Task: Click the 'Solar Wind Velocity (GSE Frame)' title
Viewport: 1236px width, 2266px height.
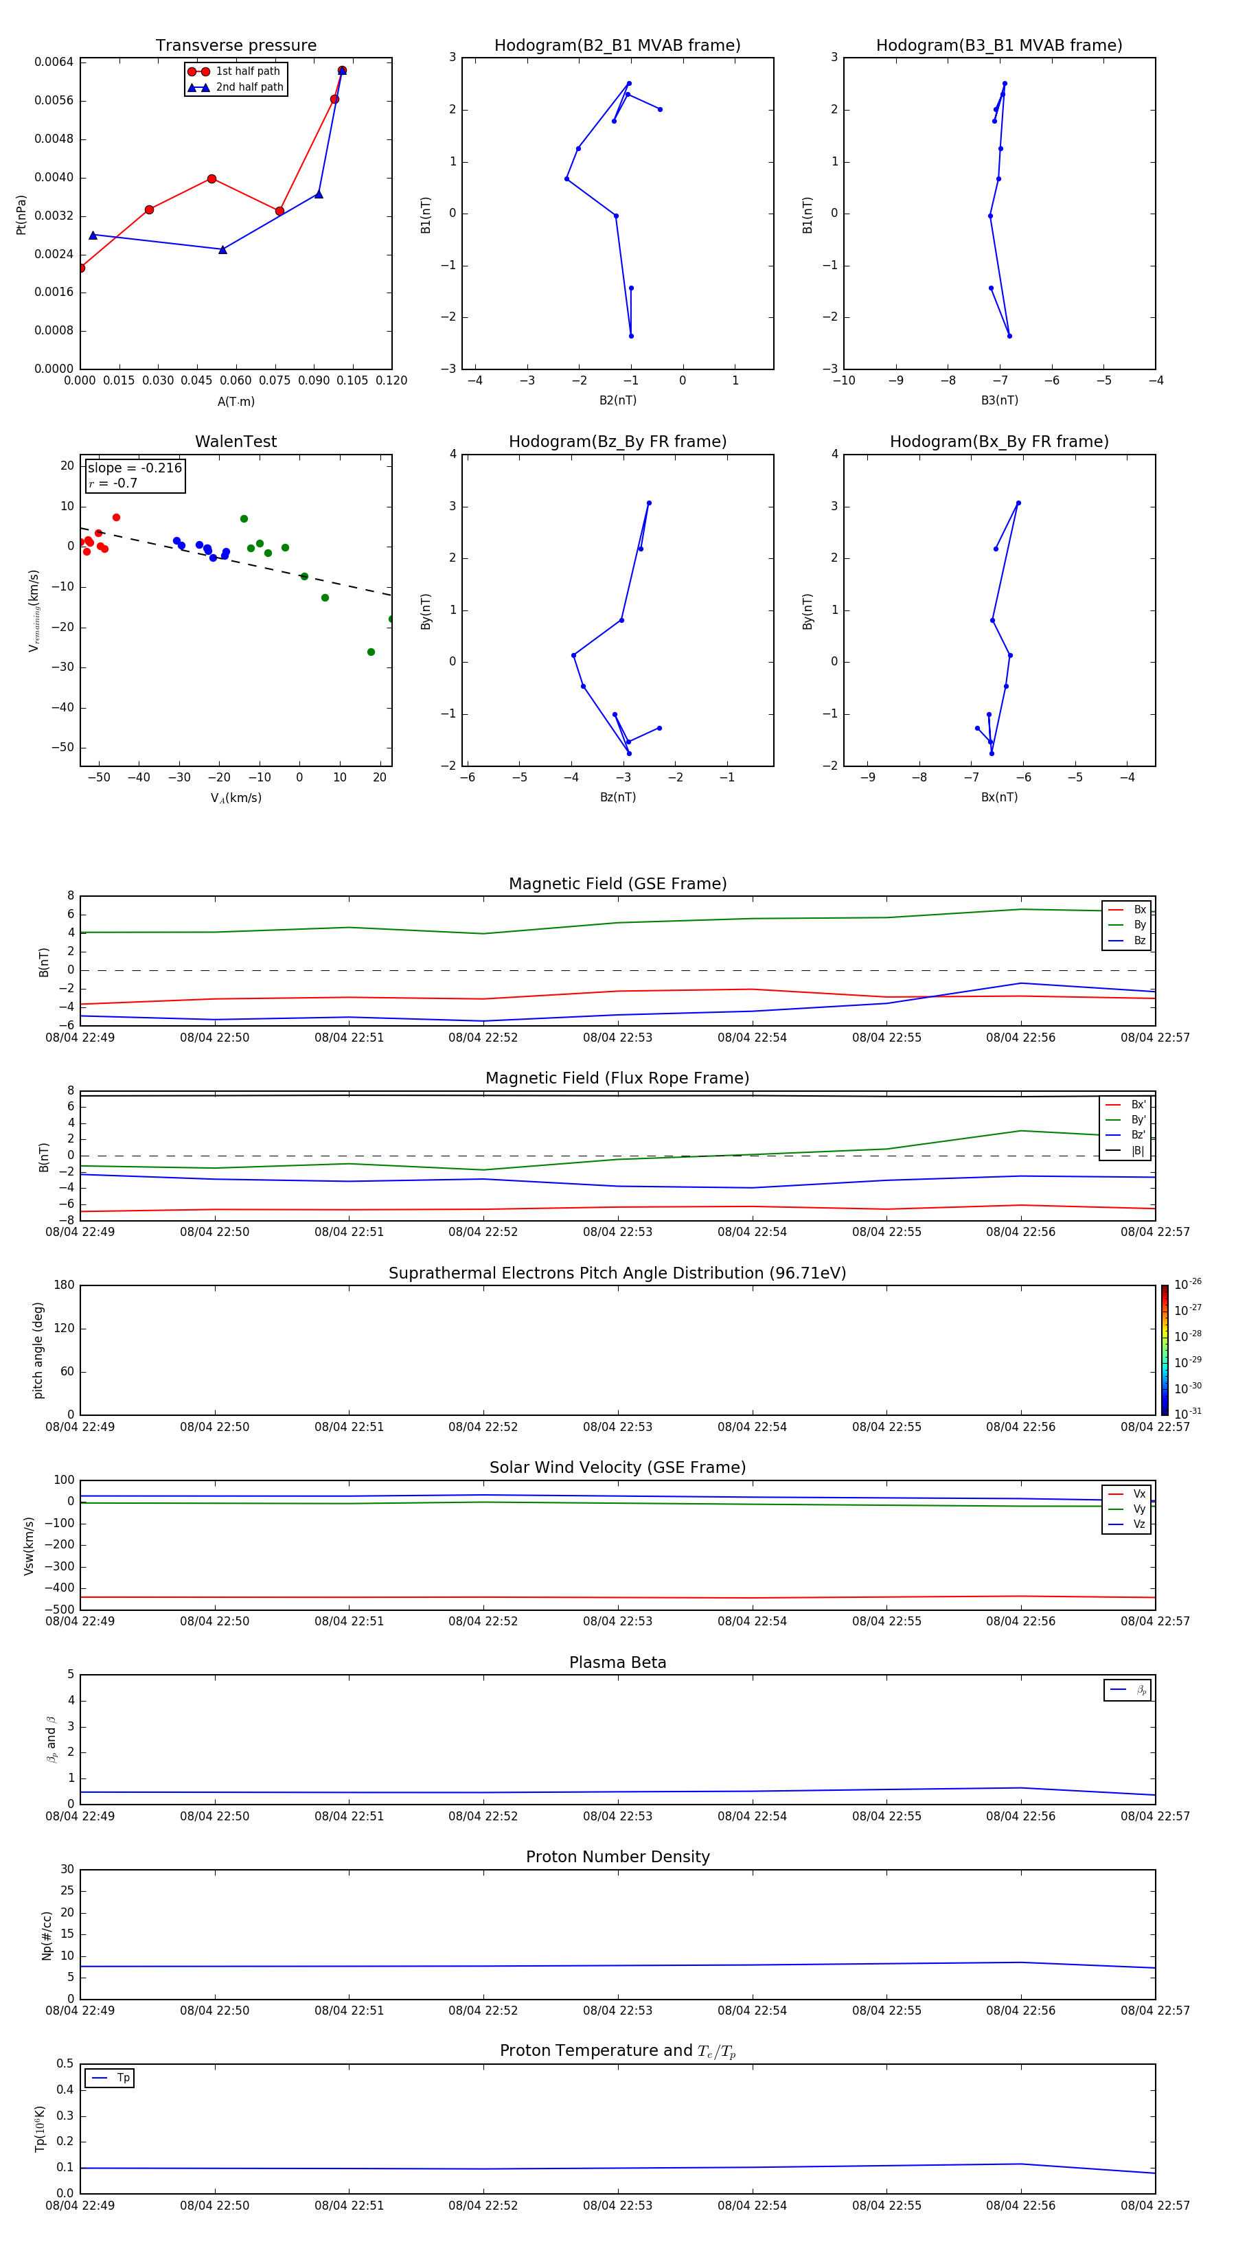Action: 617,1468
